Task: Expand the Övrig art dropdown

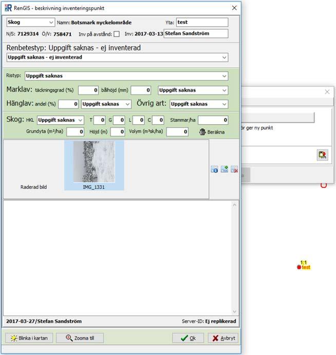Action: click(x=199, y=104)
